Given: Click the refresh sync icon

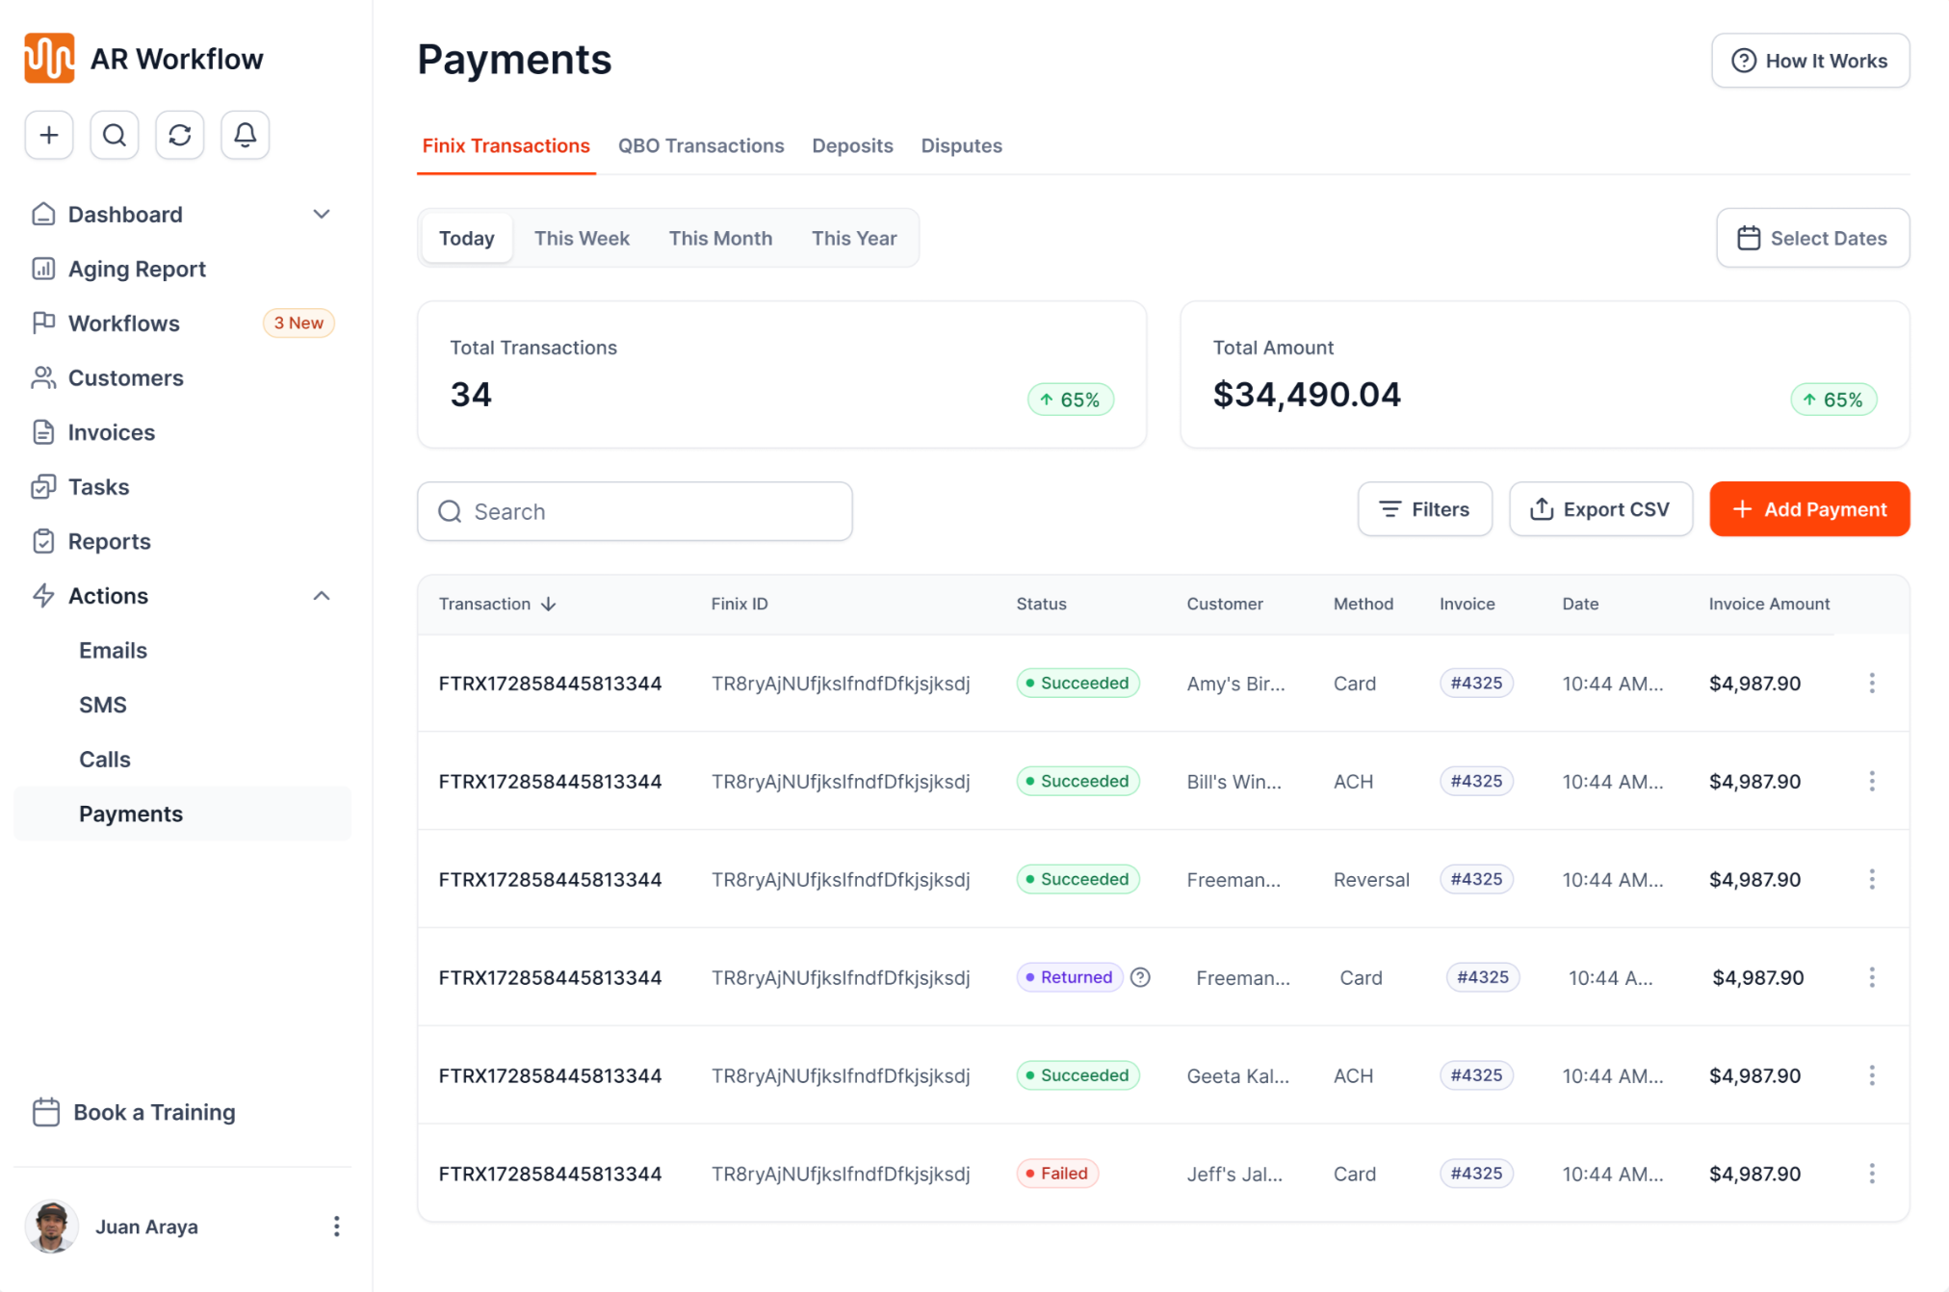Looking at the screenshot, I should (180, 135).
